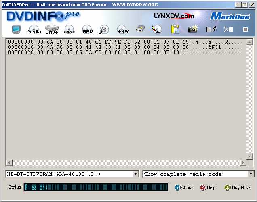257x202 pixels.
Task: Click the Status label
Action: [15, 187]
